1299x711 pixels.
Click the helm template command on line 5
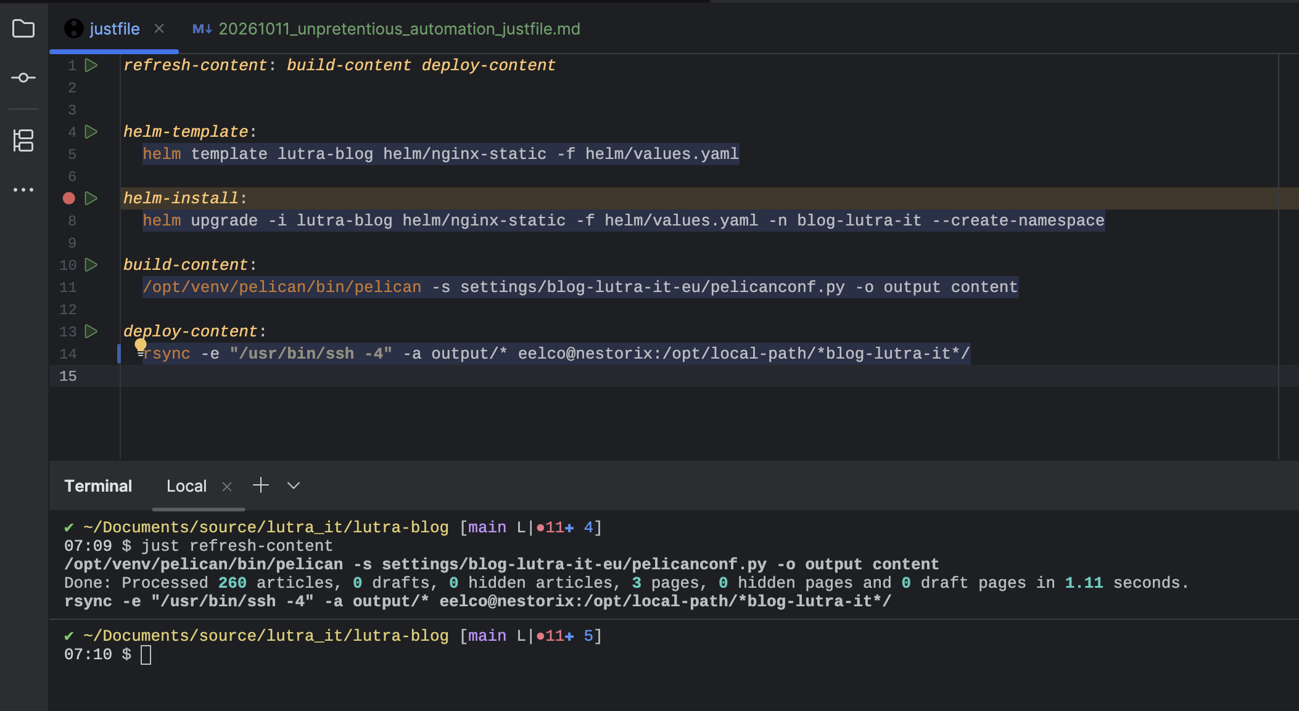tap(440, 154)
